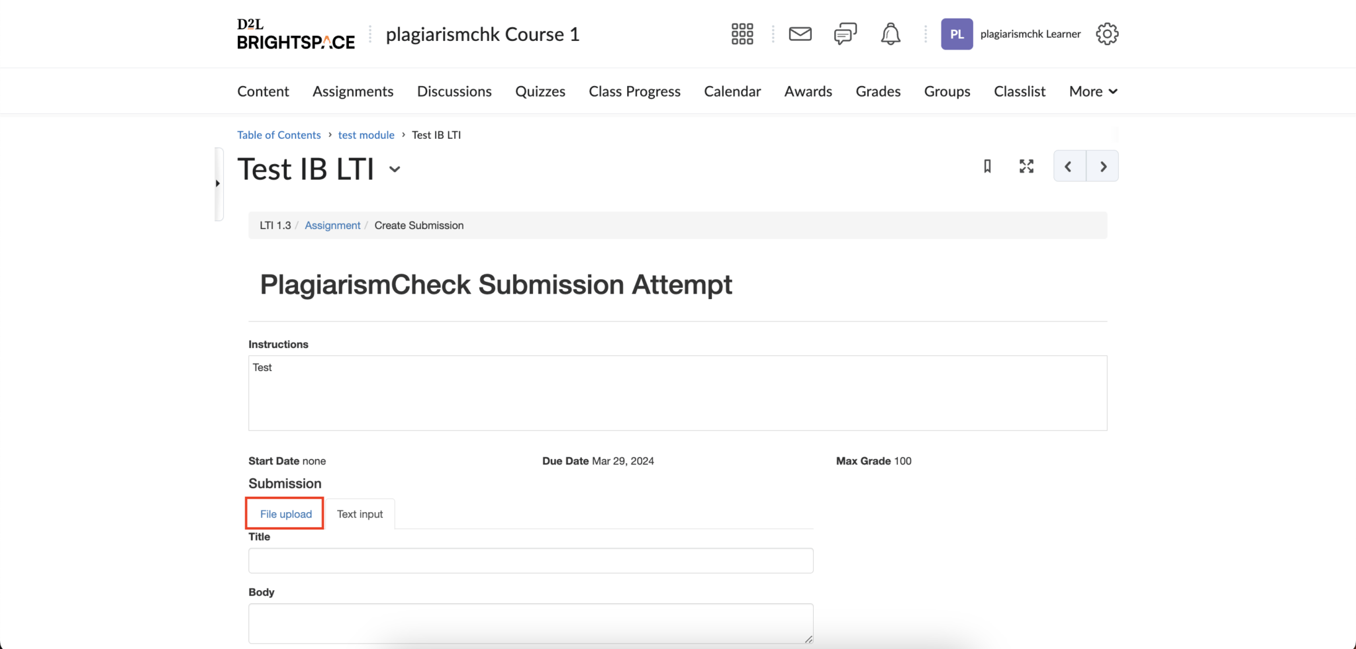Go to Table of Contents breadcrumb

click(x=278, y=134)
